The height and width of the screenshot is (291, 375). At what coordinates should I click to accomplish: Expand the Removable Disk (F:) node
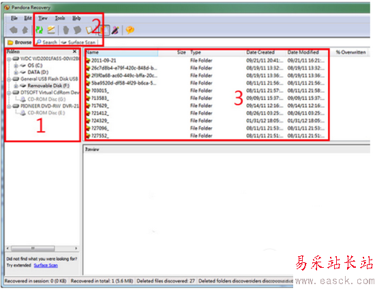coord(16,86)
